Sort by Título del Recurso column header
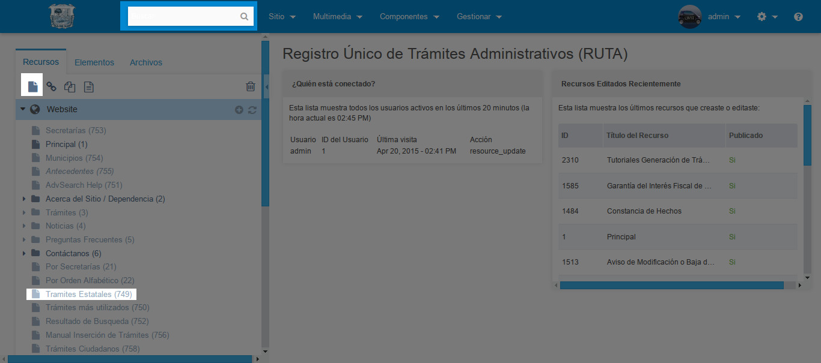Viewport: 821px width, 363px height. point(664,136)
